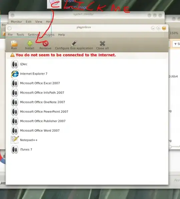Image resolution: width=180 pixels, height=199 pixels.
Task: Click the Run folder icon in toolbar
Action: point(14,44)
